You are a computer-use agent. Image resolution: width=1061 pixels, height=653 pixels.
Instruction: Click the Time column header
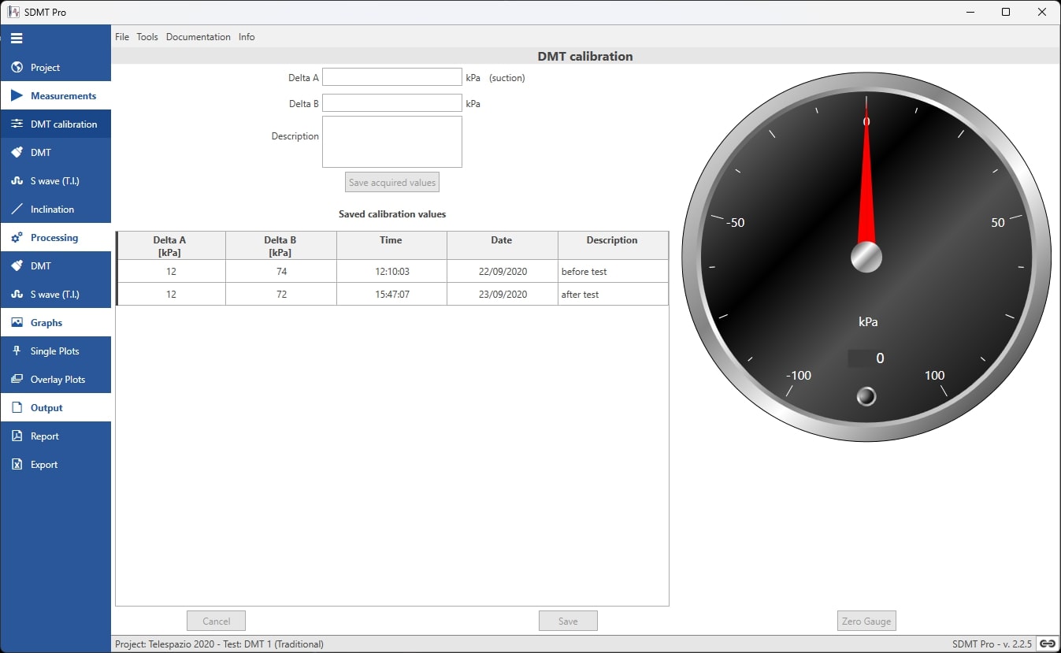point(391,246)
